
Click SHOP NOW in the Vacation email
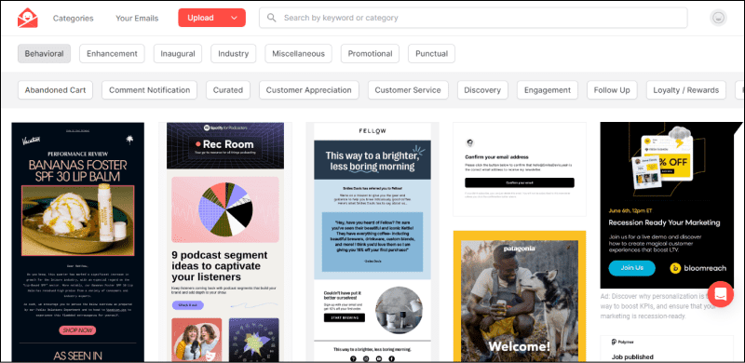coord(78,330)
